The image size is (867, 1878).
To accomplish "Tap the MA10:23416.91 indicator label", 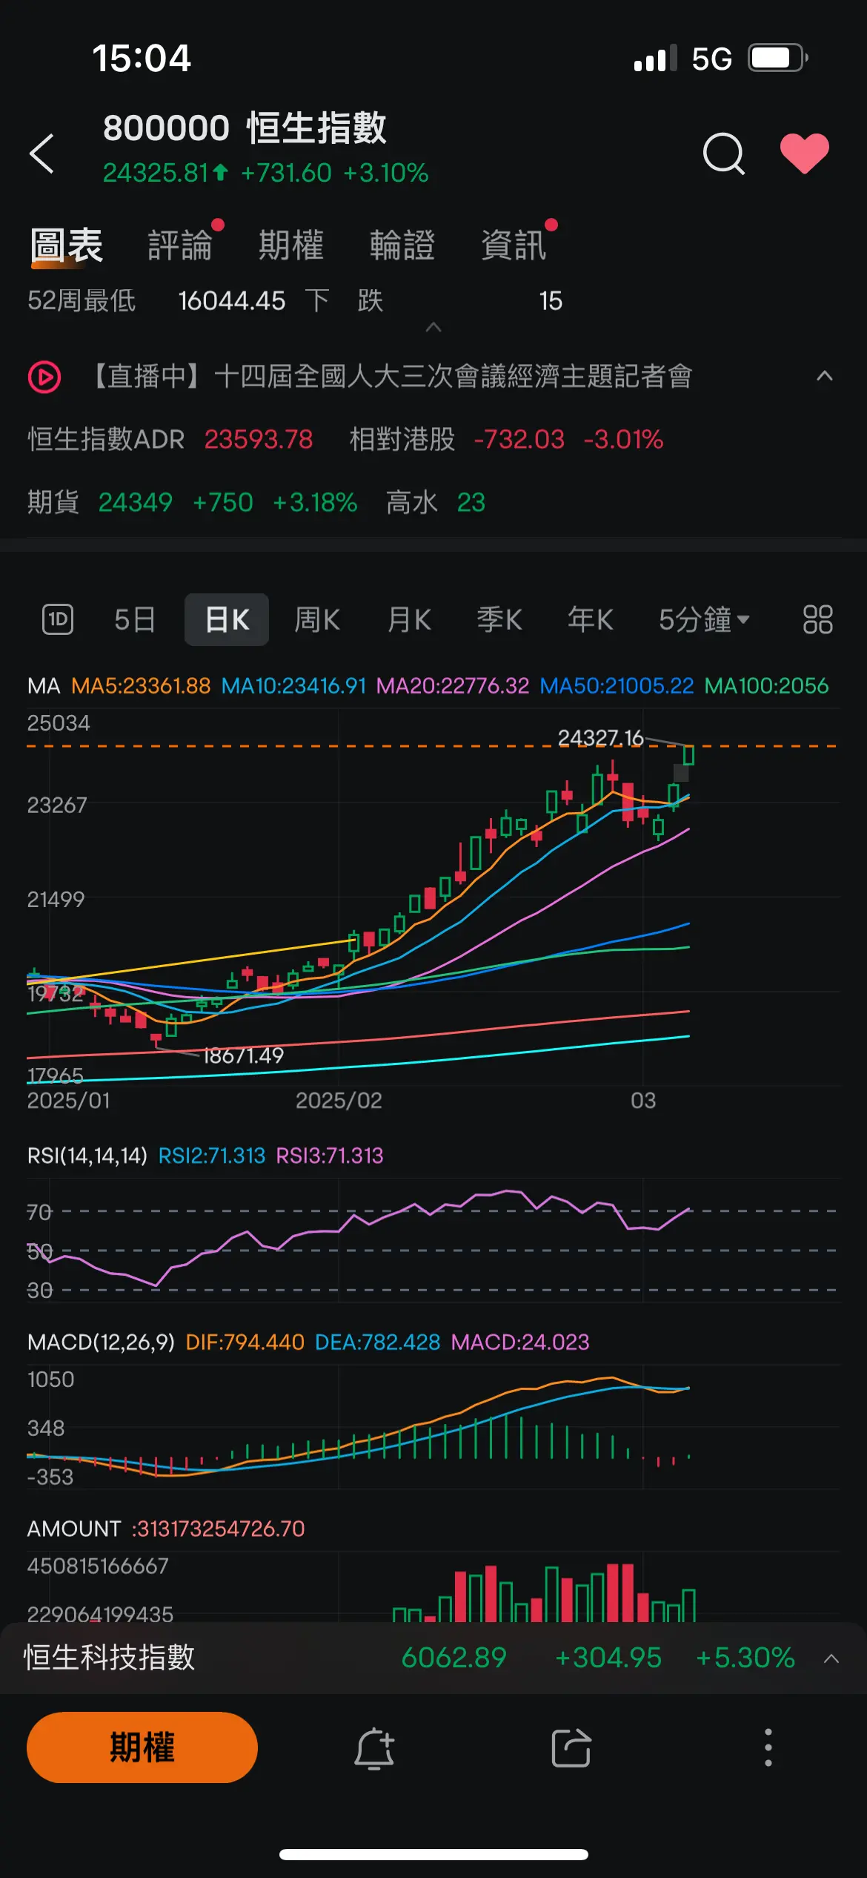I will (294, 685).
